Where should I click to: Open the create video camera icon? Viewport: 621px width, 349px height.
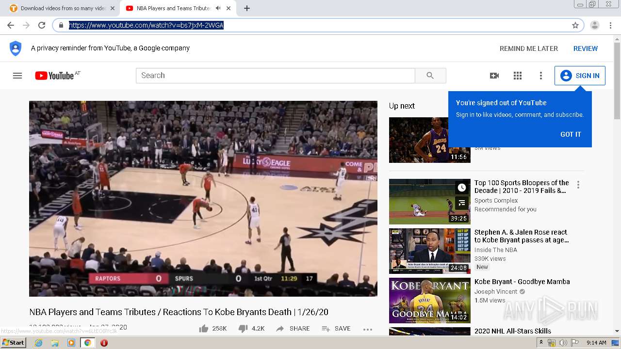point(494,76)
